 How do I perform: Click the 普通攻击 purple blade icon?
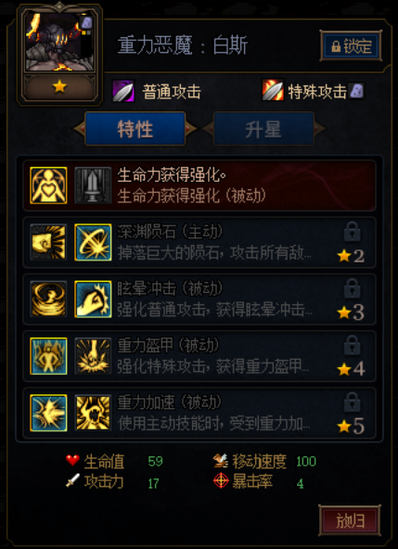[x=123, y=91]
